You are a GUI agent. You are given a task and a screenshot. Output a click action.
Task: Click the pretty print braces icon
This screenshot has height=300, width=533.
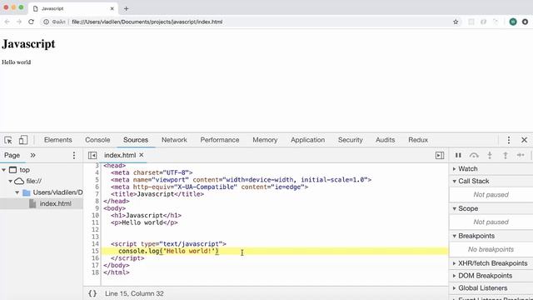click(92, 293)
